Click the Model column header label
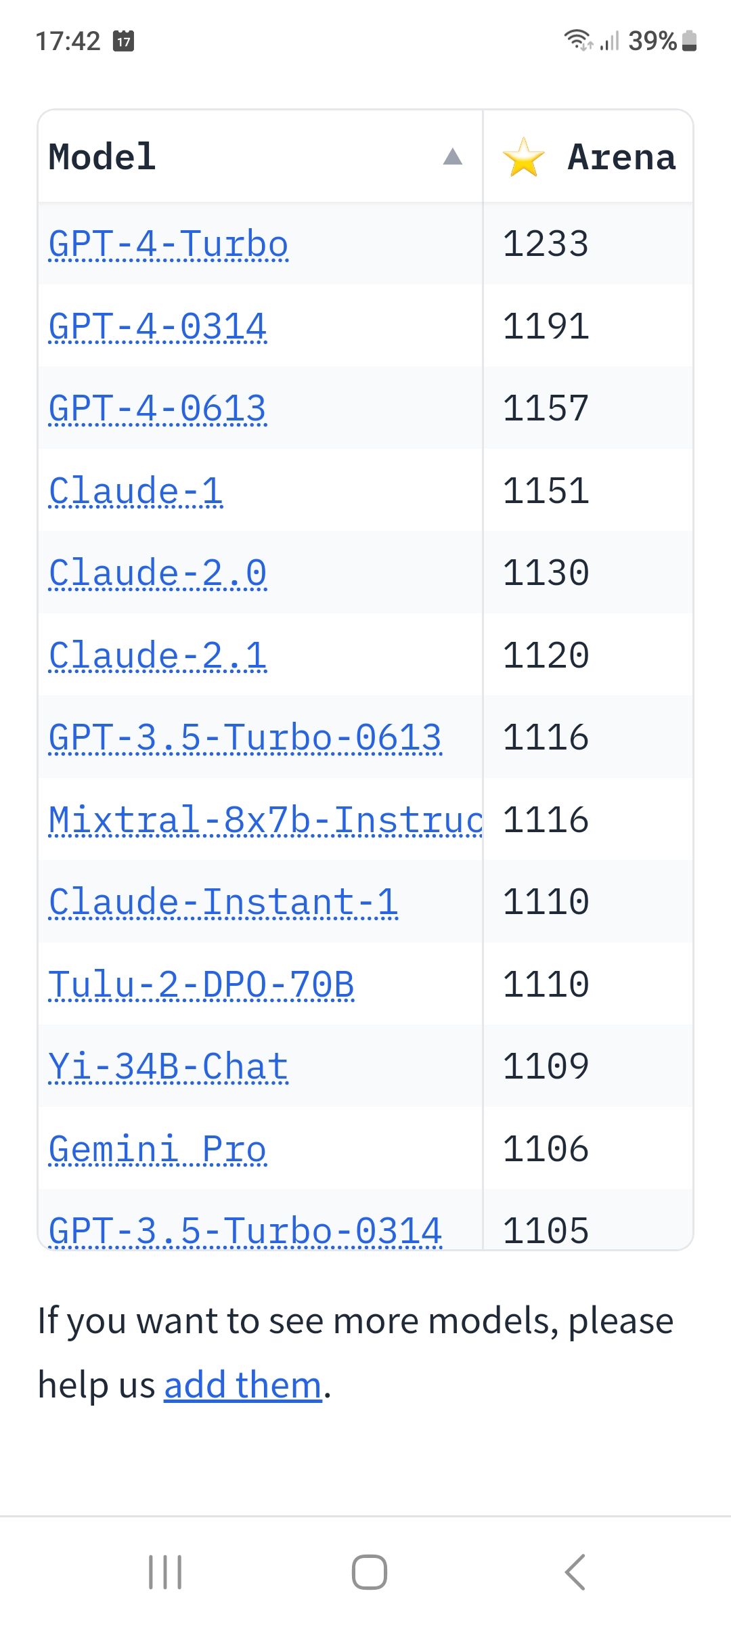This screenshot has height=1625, width=731. pyautogui.click(x=102, y=157)
